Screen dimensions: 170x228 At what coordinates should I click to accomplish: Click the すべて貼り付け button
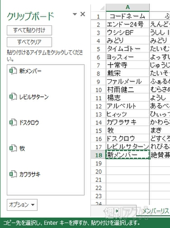click(29, 30)
